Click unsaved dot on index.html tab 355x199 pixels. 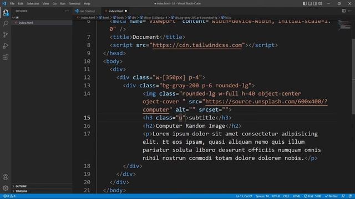(x=126, y=11)
